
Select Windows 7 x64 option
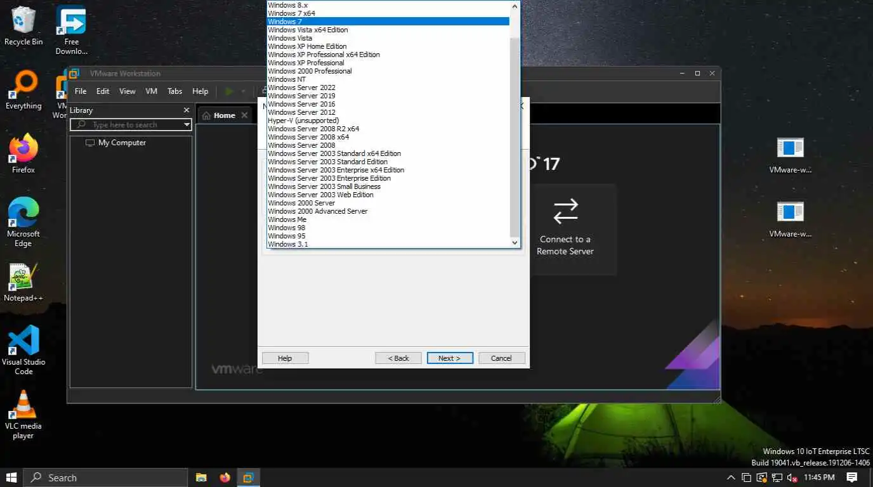click(x=388, y=13)
